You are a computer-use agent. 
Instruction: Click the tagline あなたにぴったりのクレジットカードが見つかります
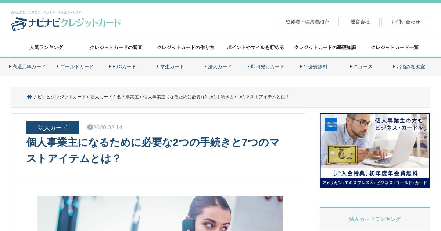[47, 12]
